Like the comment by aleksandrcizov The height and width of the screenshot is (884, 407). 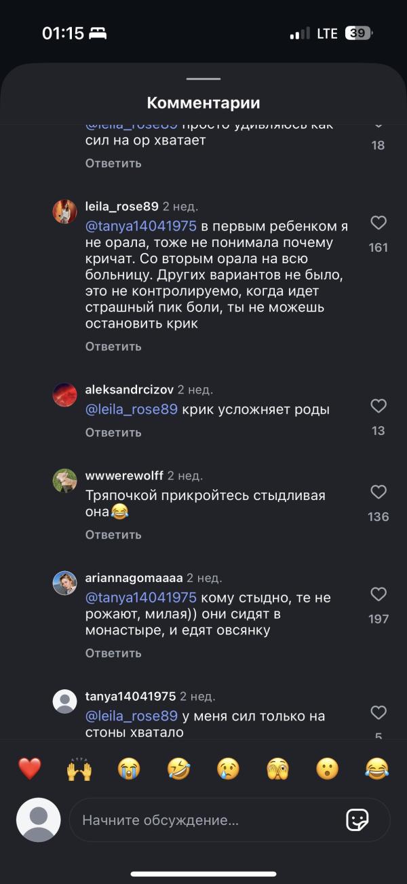pos(377,406)
